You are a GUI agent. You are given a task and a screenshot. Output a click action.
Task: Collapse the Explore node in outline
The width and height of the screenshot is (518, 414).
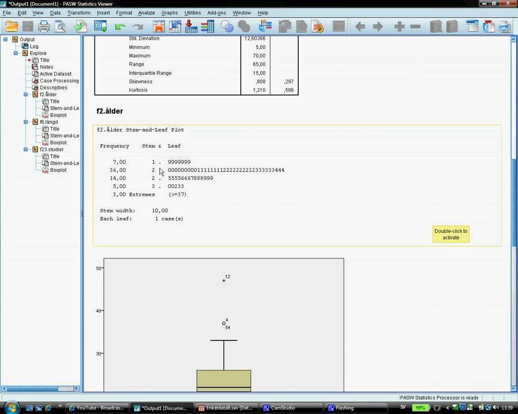[16, 53]
